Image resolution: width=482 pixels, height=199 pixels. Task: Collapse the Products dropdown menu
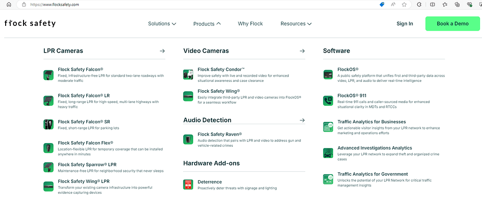tap(207, 24)
